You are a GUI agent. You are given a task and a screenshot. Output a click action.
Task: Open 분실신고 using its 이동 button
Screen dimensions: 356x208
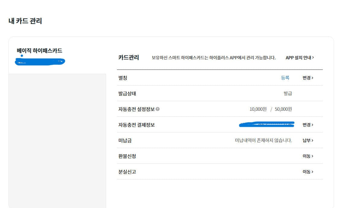[x=308, y=172]
